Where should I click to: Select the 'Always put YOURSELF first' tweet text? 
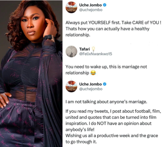[113, 29]
